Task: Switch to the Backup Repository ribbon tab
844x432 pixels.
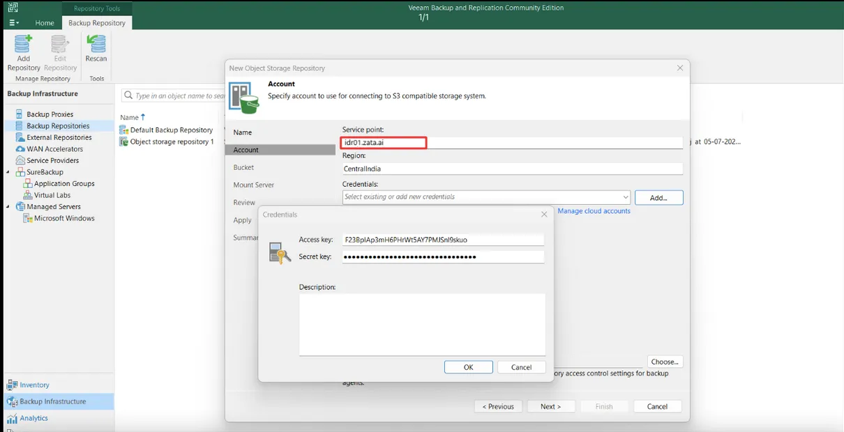Action: tap(97, 23)
